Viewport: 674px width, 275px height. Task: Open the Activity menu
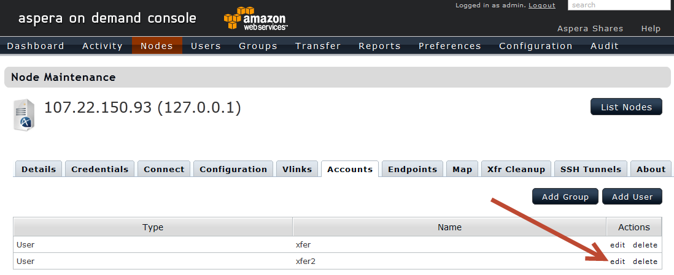click(103, 46)
